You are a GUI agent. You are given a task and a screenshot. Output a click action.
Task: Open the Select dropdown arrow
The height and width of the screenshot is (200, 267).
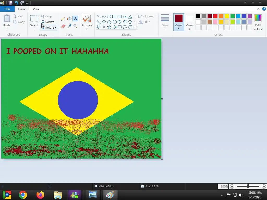pyautogui.click(x=34, y=29)
